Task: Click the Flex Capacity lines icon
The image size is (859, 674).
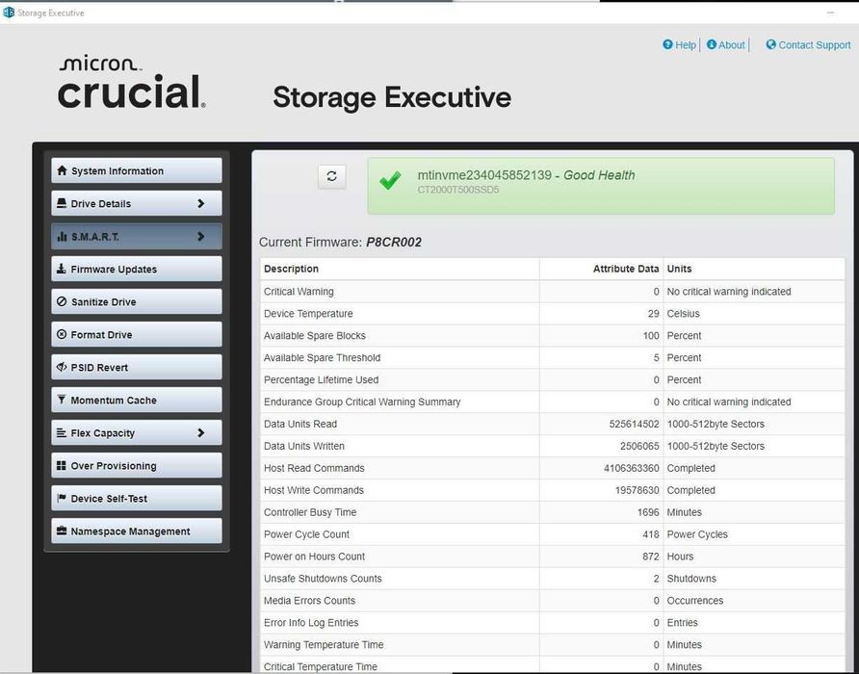Action: click(62, 433)
